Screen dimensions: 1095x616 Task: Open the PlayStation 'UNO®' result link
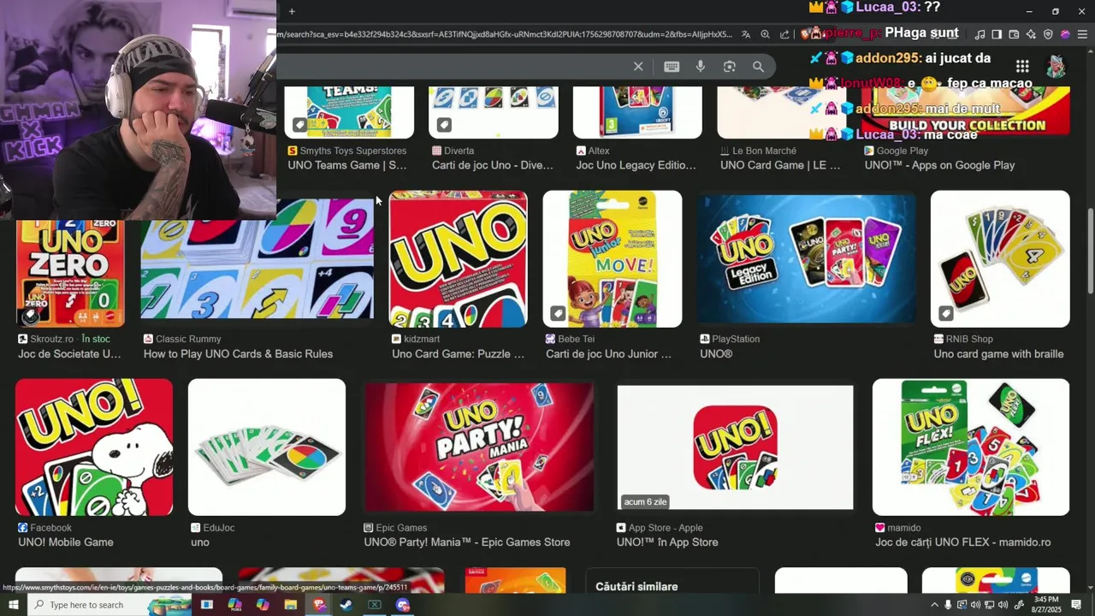coord(716,353)
